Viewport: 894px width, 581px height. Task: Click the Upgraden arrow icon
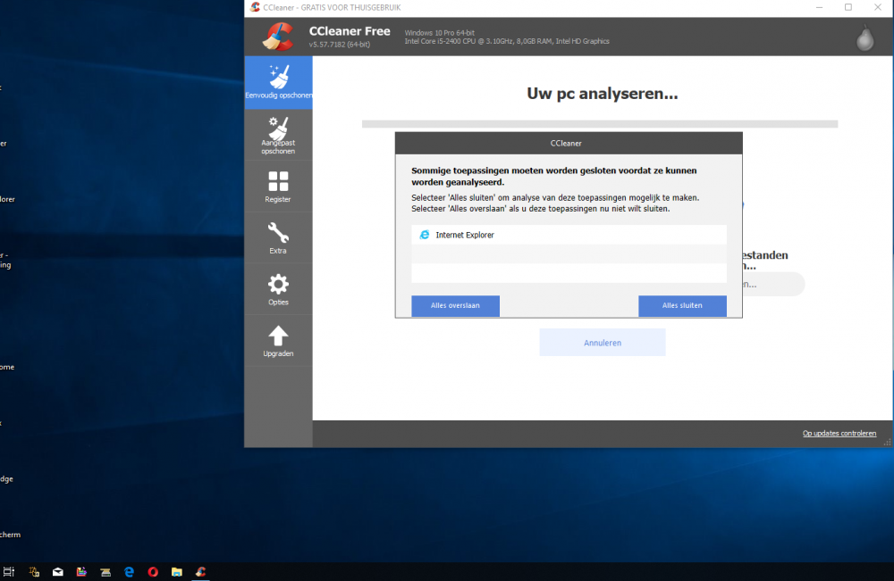tap(278, 341)
